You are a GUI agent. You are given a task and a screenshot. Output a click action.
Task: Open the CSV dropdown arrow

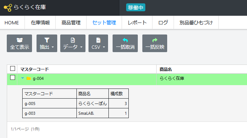coord(104,47)
